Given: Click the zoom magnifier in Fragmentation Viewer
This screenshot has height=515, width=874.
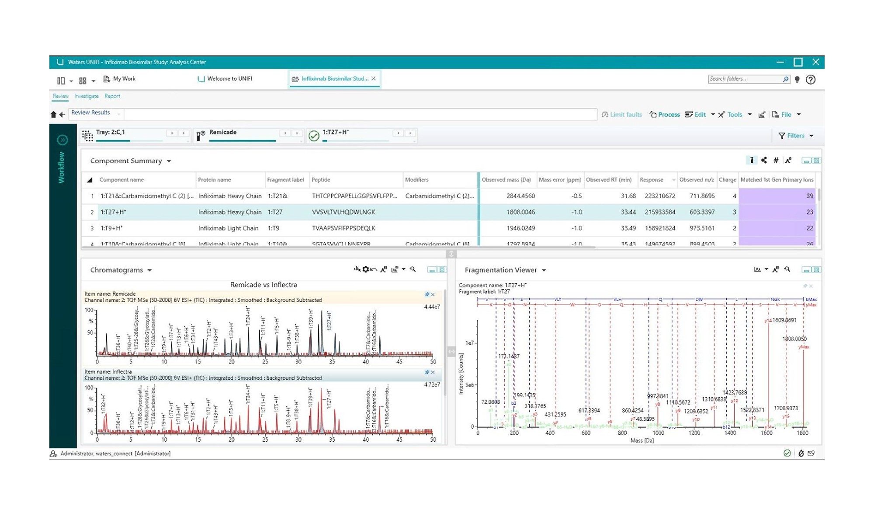Looking at the screenshot, I should [x=787, y=269].
